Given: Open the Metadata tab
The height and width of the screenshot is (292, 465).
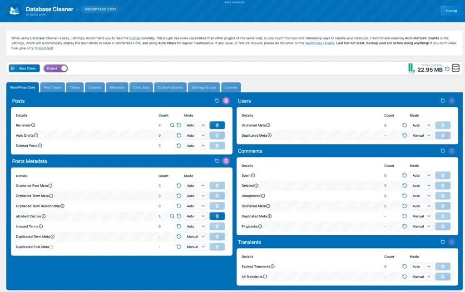Looking at the screenshot, I should tap(117, 88).
